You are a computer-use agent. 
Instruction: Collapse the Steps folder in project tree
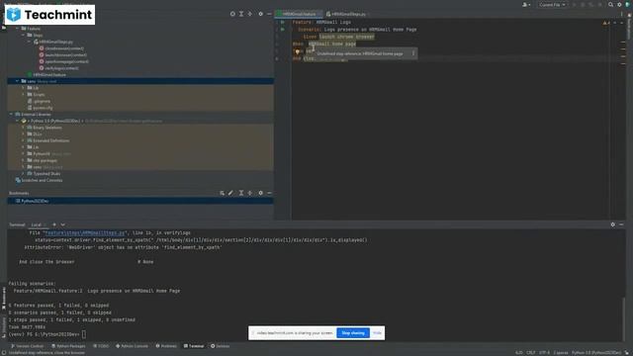tap(24, 36)
